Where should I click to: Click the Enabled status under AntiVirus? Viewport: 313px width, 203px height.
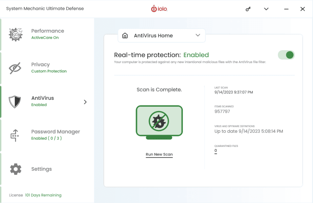coord(39,105)
